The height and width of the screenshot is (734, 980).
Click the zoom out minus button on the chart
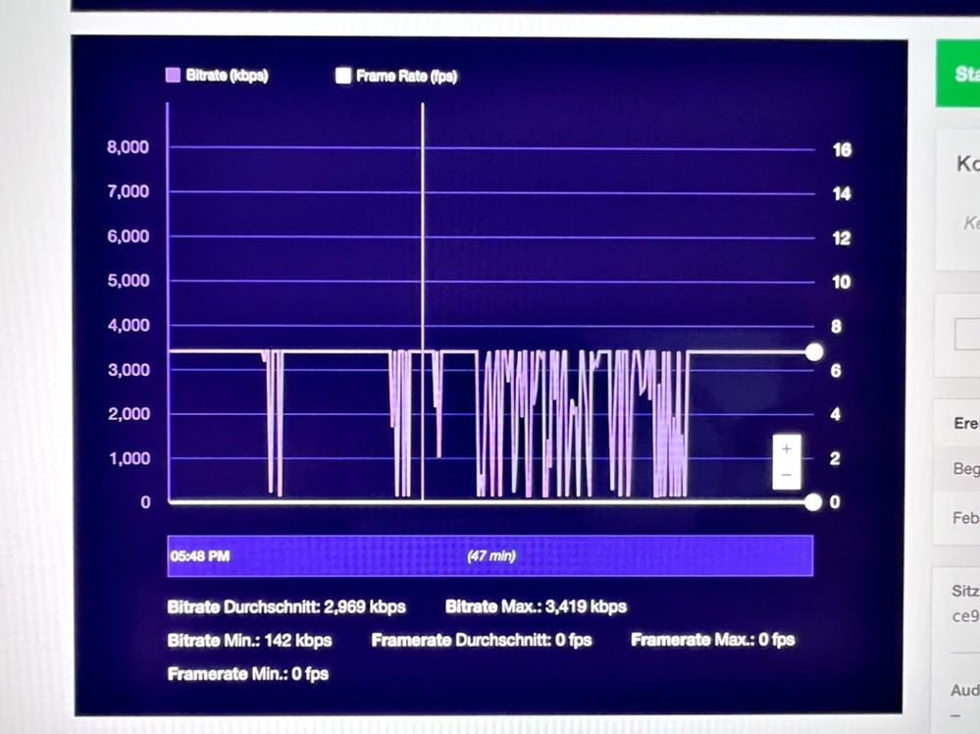pyautogui.click(x=786, y=475)
